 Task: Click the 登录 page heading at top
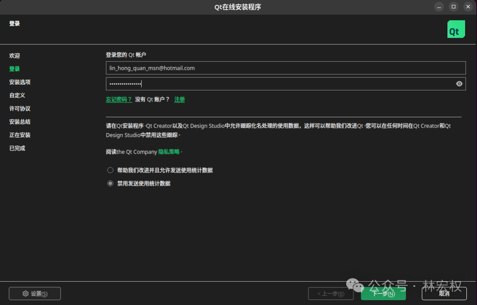click(15, 23)
